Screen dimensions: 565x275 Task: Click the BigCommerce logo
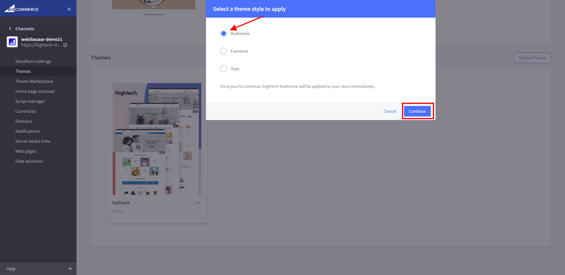21,9
